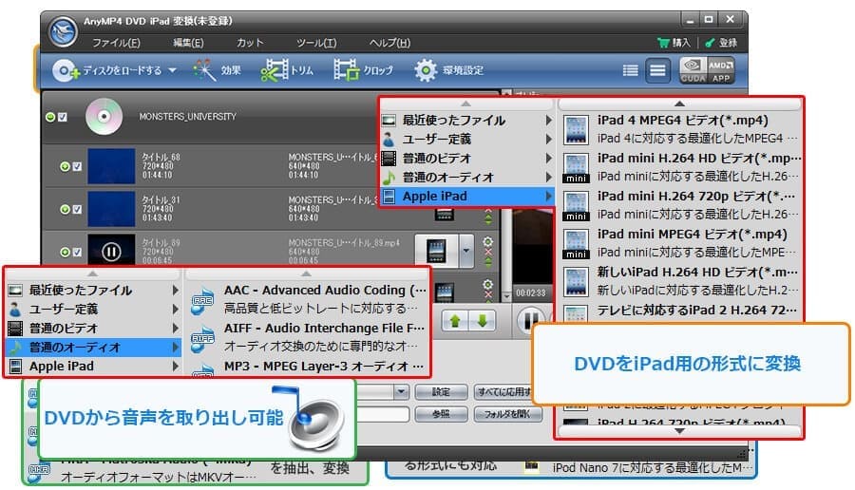This screenshot has height=490, width=855.
Task: Open the Preferences gear in toolbar
Action: click(426, 71)
